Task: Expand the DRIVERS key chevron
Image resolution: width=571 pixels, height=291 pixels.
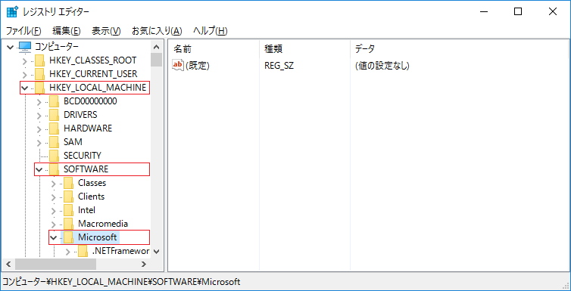Action: click(x=39, y=115)
